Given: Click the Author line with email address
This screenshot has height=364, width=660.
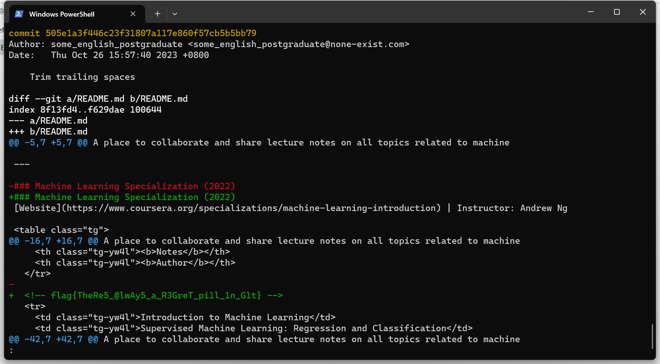Looking at the screenshot, I should pos(209,44).
